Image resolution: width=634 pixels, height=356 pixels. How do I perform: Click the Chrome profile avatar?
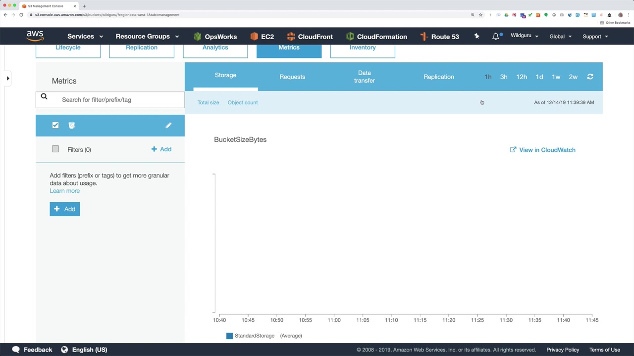tap(621, 15)
